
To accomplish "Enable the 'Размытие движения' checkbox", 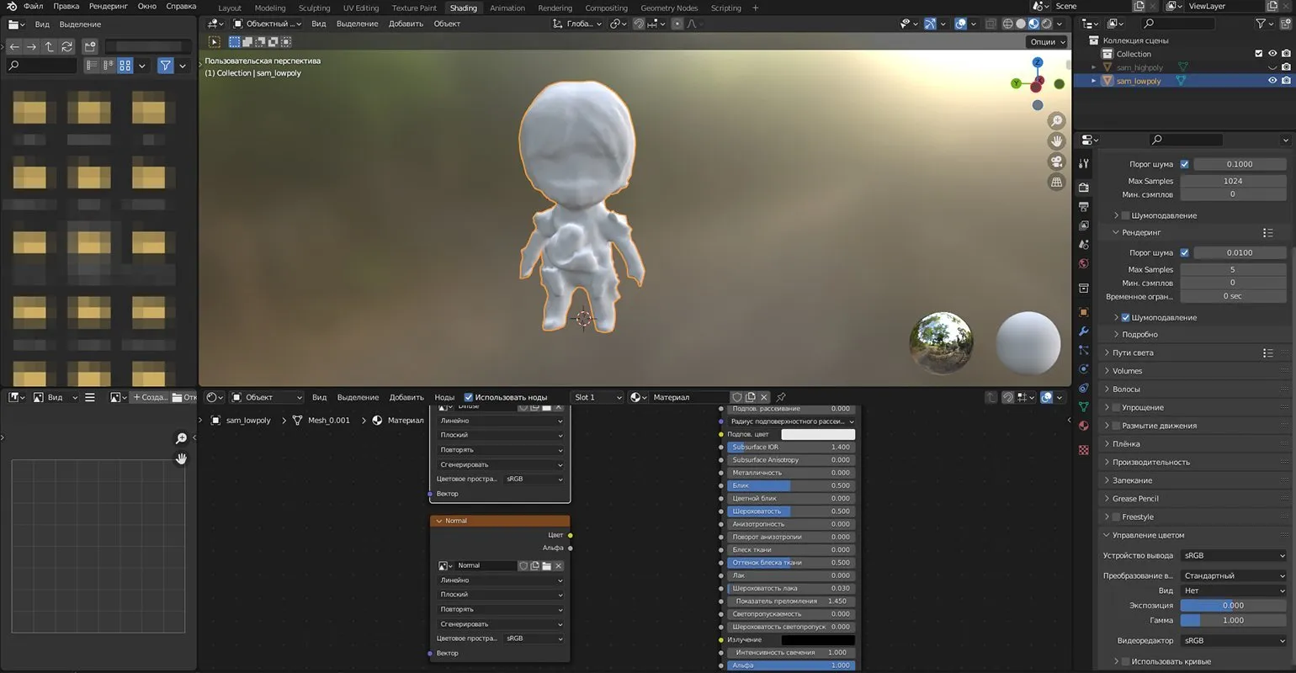I will (1116, 426).
